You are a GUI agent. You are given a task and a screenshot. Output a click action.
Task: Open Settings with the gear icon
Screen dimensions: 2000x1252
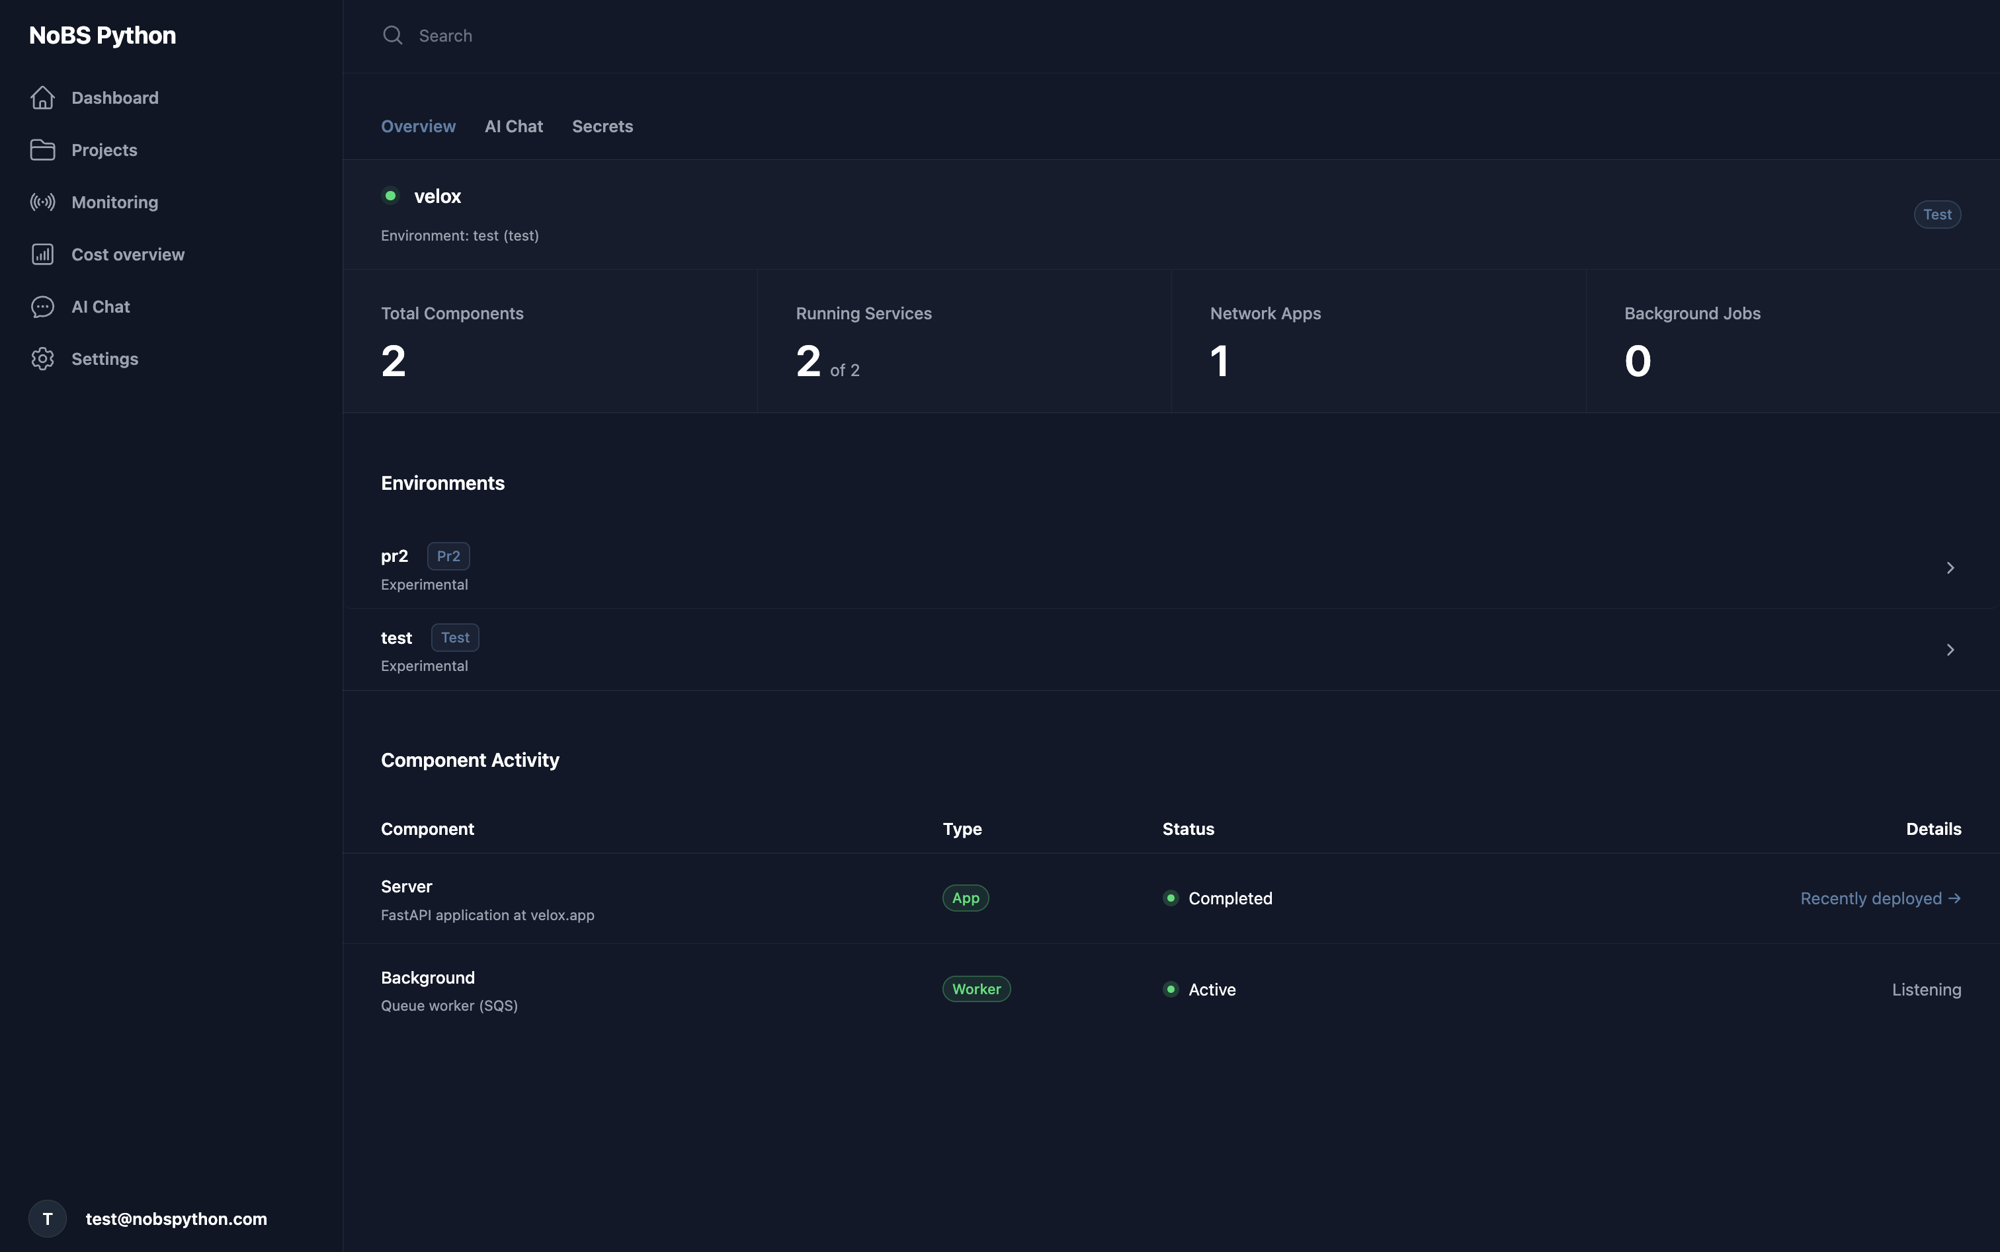(x=42, y=358)
